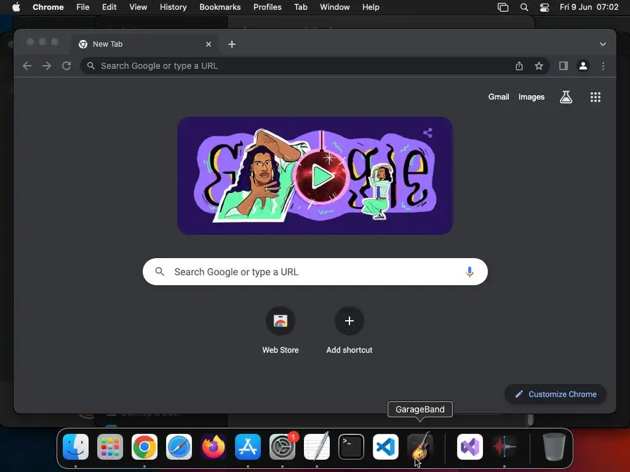Open the profile avatar icon
Image resolution: width=630 pixels, height=472 pixels.
(x=583, y=66)
